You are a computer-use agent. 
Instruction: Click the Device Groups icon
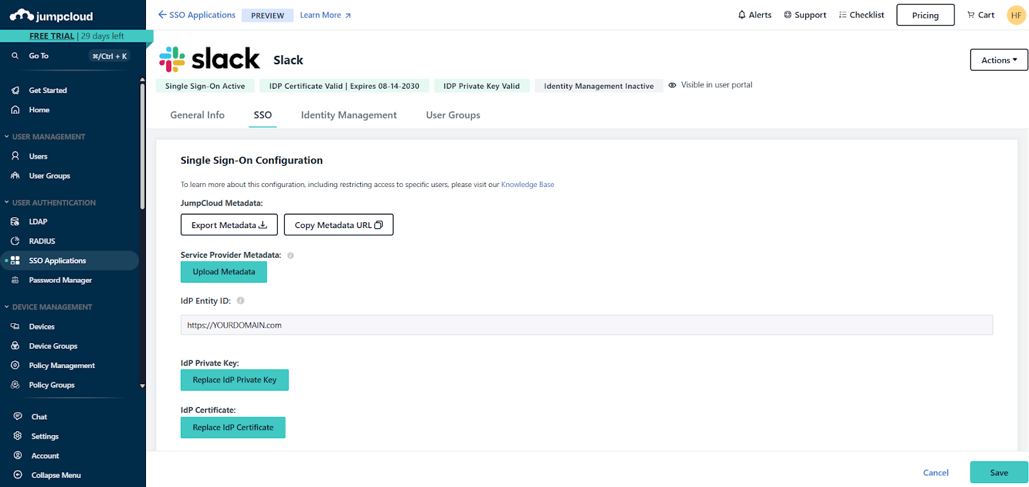pyautogui.click(x=15, y=346)
